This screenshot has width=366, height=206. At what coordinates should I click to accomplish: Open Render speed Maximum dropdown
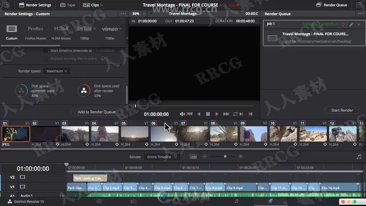point(57,71)
